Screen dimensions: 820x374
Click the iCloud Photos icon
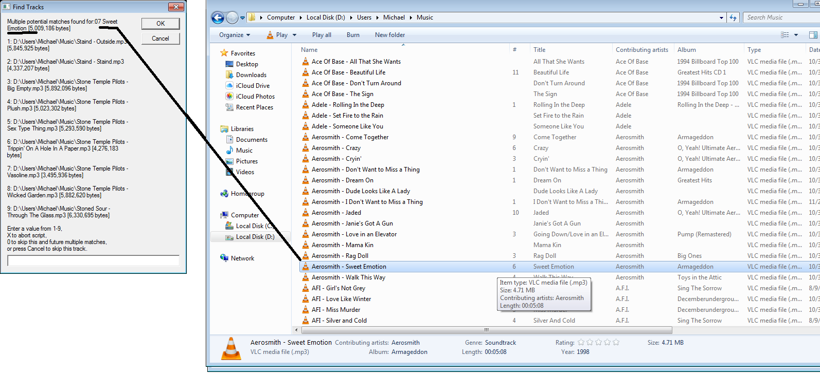(x=229, y=97)
